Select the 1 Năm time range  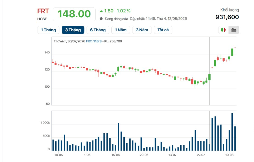(x=121, y=30)
